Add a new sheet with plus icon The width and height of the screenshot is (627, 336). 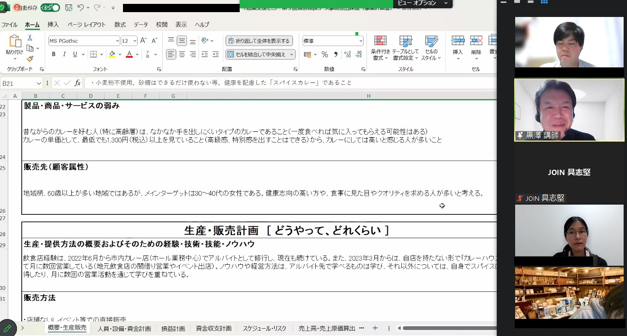(x=375, y=328)
